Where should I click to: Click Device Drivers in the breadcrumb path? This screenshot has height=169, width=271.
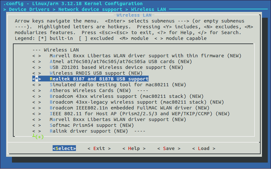point(29,9)
